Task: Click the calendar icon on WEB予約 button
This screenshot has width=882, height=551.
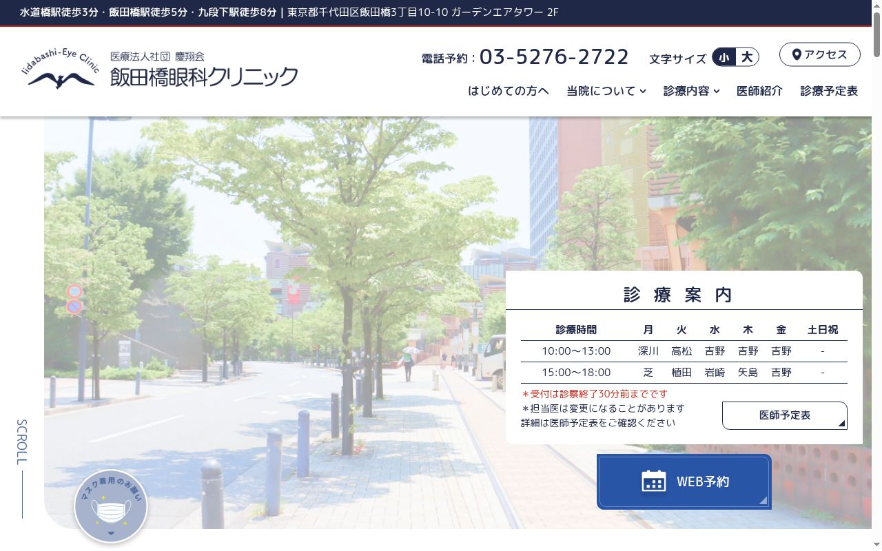Action: click(653, 481)
